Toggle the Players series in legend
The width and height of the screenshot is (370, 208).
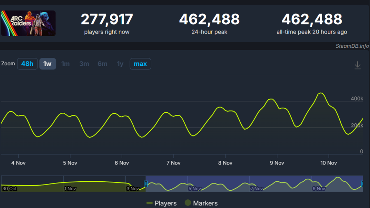pyautogui.click(x=162, y=203)
